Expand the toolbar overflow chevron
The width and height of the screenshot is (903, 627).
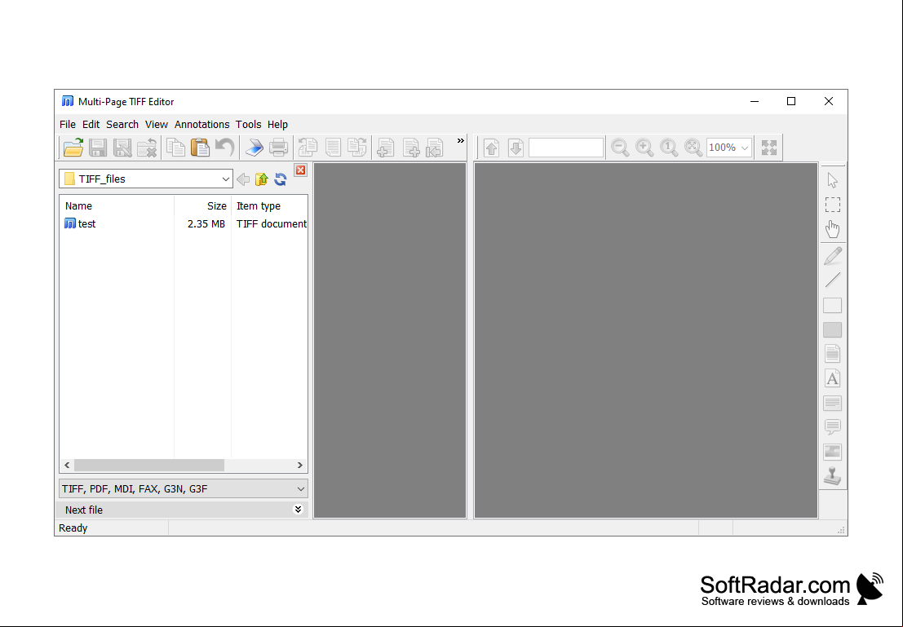coord(460,140)
